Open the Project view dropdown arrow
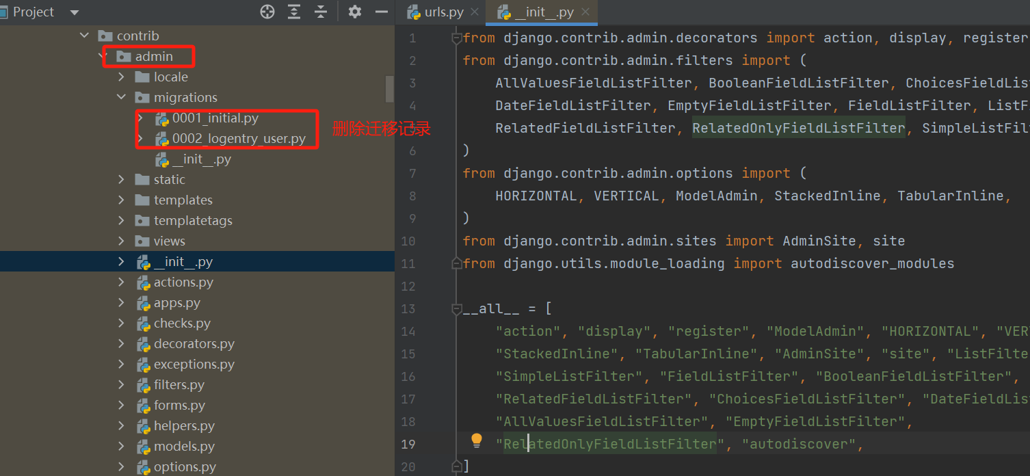The image size is (1030, 476). coord(75,13)
